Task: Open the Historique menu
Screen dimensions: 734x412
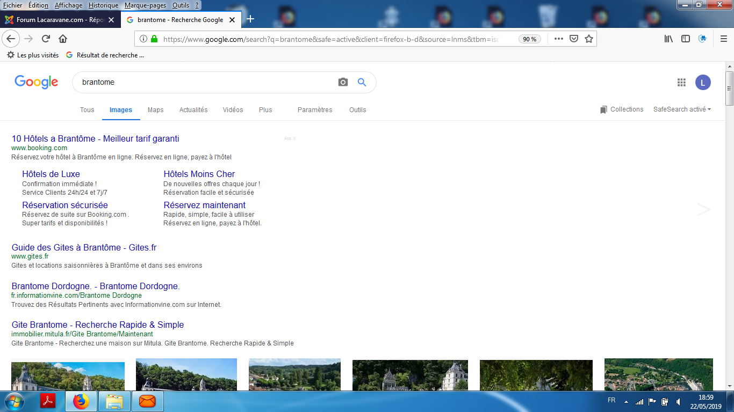Action: point(103,5)
